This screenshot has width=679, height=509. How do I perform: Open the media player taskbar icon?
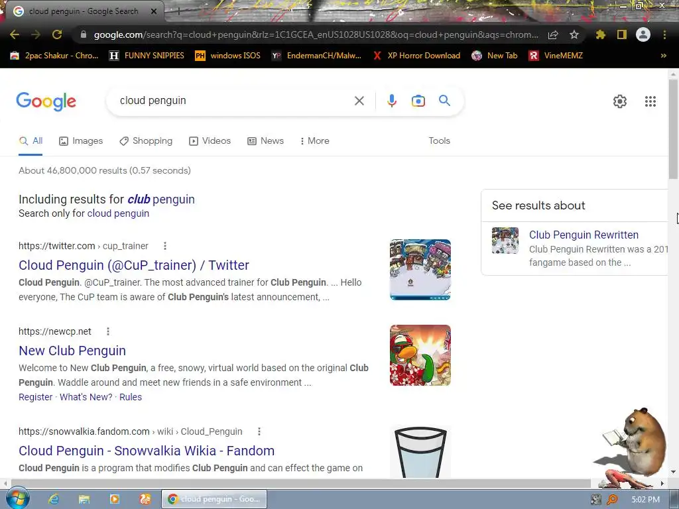[x=115, y=499]
